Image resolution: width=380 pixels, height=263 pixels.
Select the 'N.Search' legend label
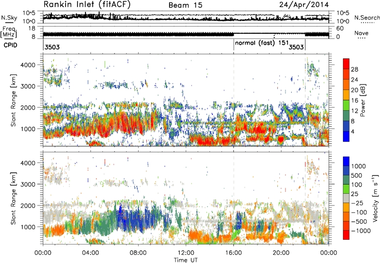coord(367,18)
